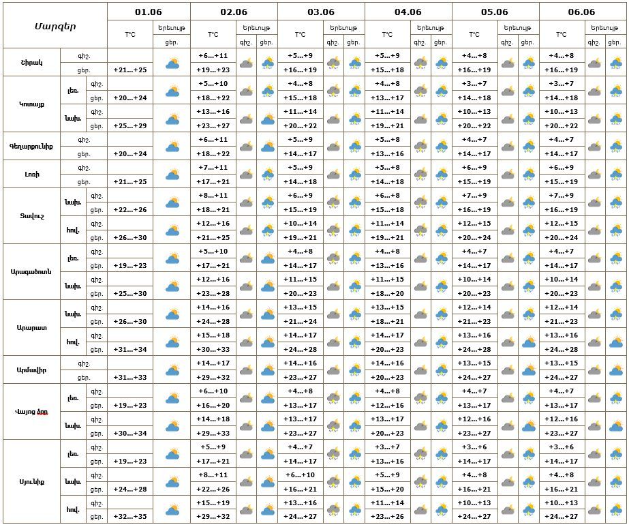The width and height of the screenshot is (629, 527).
Task: Click Տավուշ հով. 01.06 daytime weather icon
Action: click(x=172, y=231)
